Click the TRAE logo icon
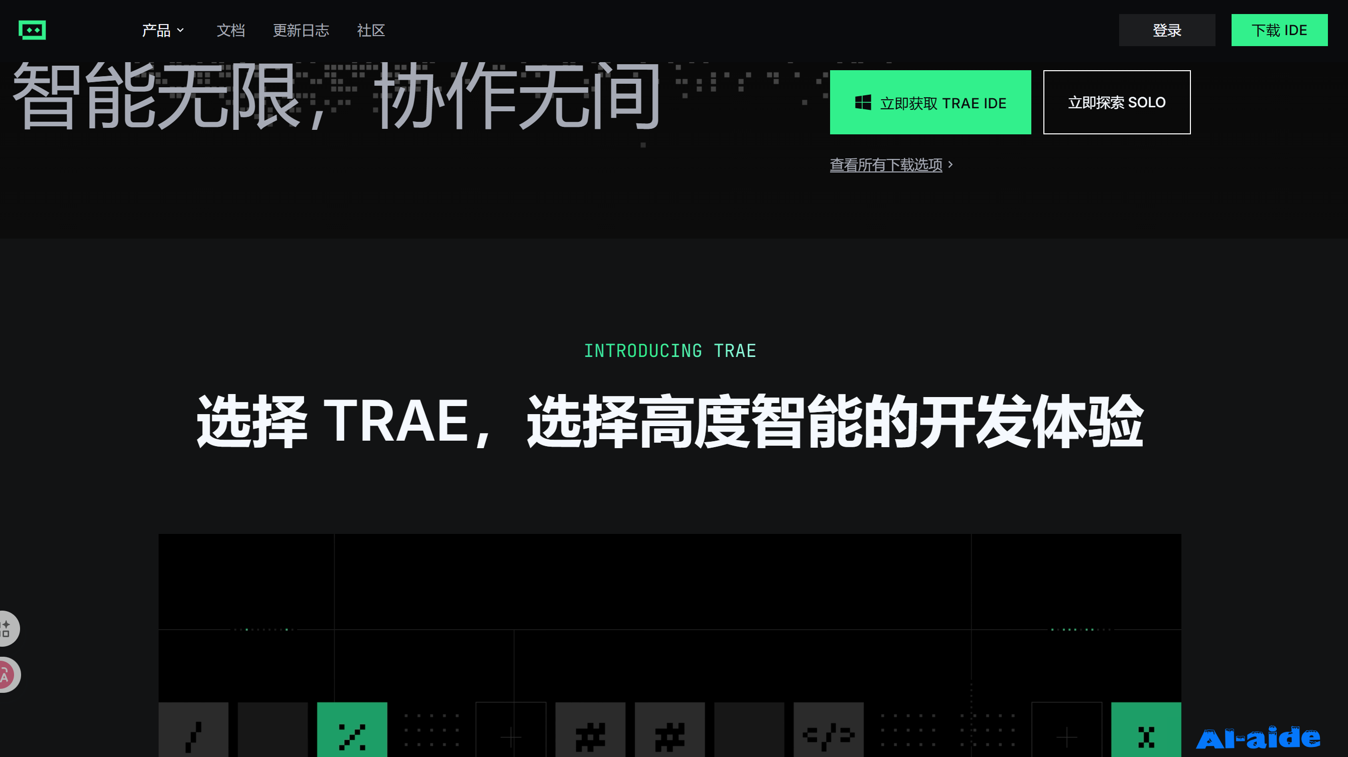Screen dimensions: 1348x757 click(x=32, y=30)
